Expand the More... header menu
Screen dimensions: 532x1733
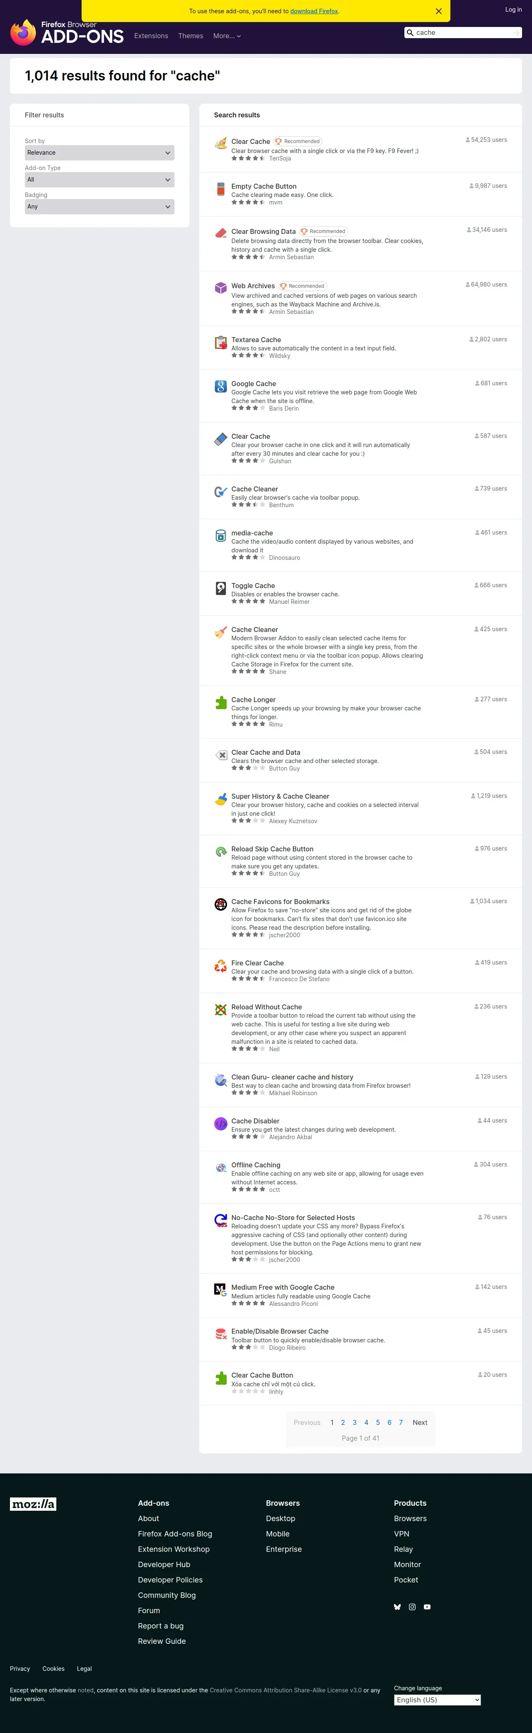point(227,36)
